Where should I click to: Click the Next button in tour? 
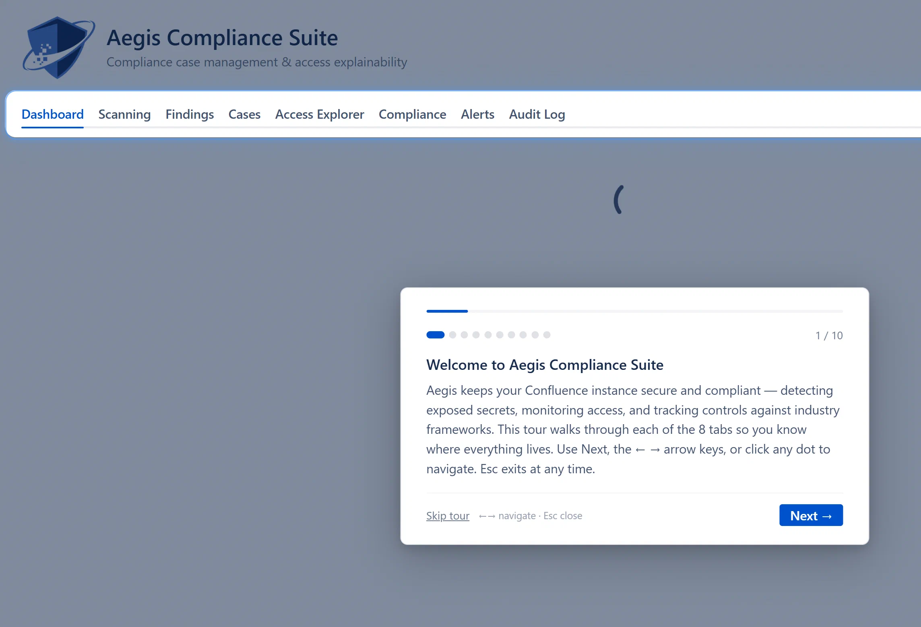point(811,515)
